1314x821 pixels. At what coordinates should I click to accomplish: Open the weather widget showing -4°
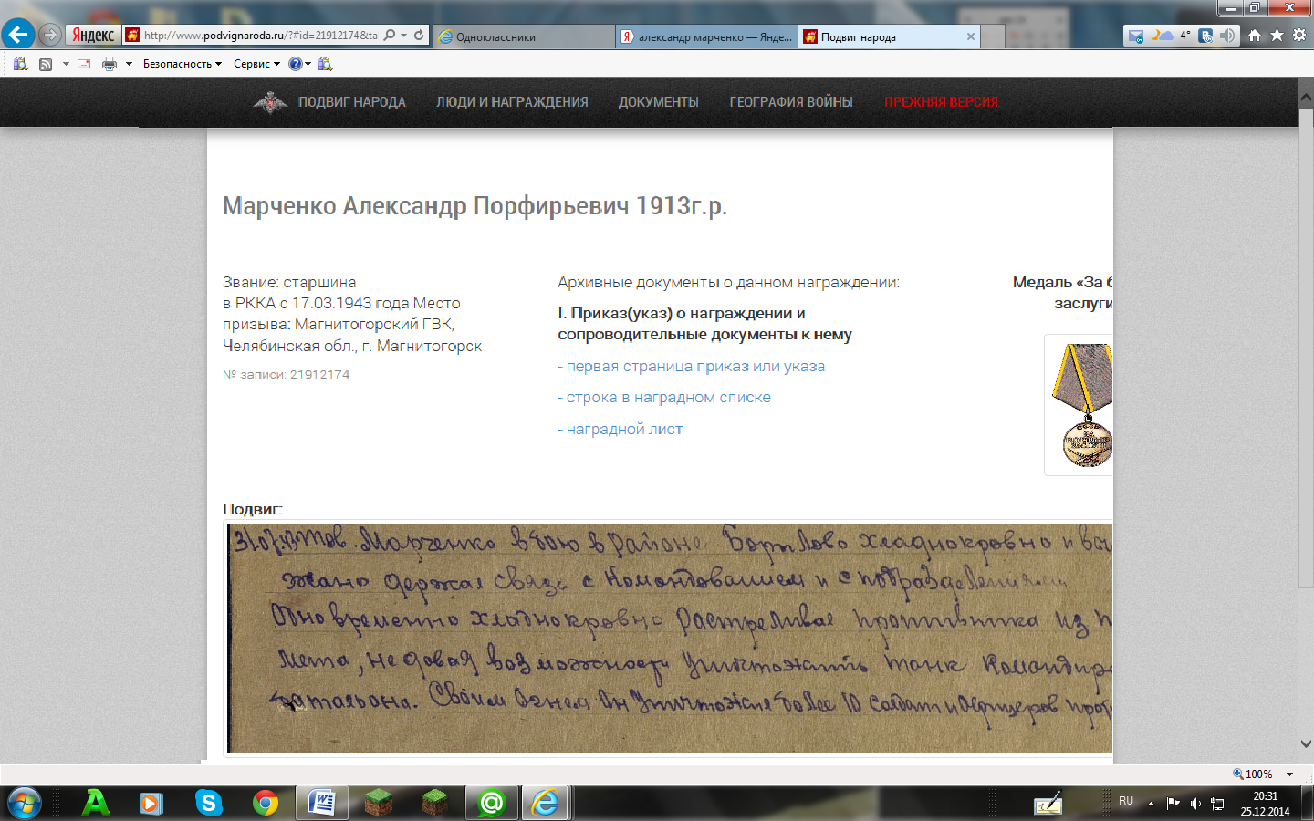point(1171,36)
